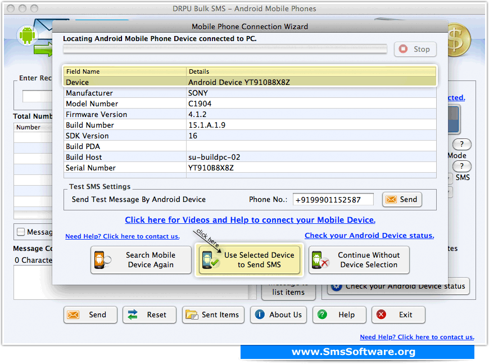Click phone with red X icon

coord(320,260)
